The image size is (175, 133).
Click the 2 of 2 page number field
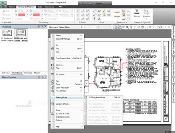(x=159, y=27)
